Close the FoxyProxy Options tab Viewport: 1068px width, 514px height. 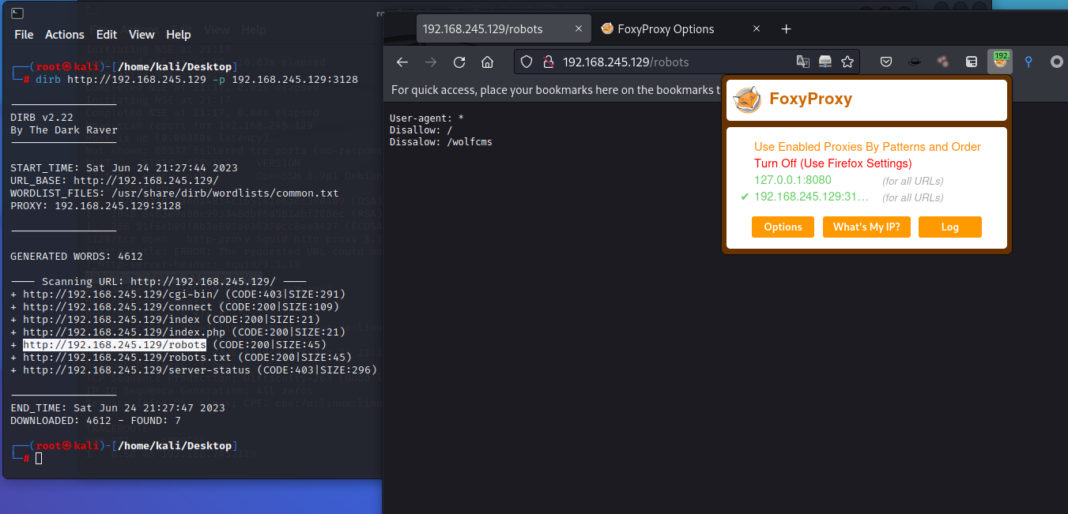coord(757,29)
